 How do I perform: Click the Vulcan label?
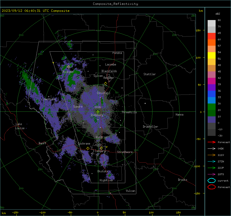[130, 191]
